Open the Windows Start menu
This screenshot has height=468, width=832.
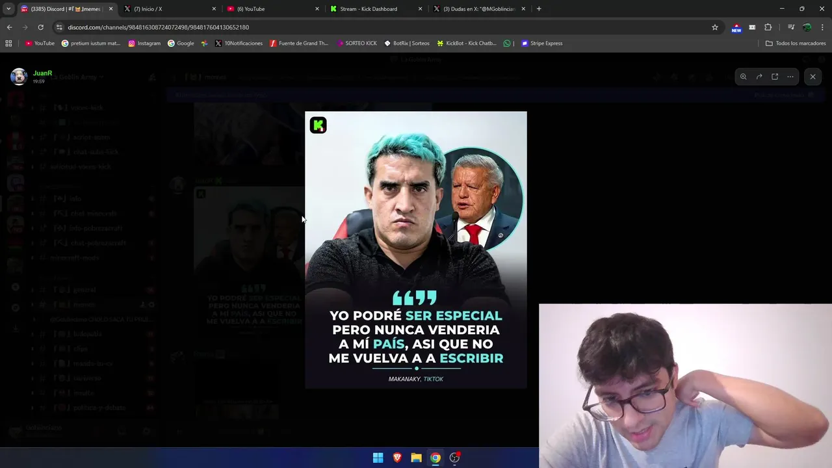(378, 458)
